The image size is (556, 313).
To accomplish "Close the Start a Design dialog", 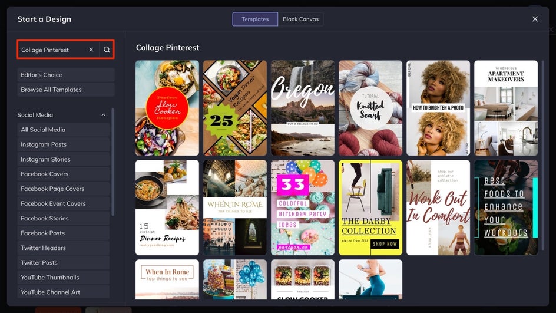I will pos(535,19).
